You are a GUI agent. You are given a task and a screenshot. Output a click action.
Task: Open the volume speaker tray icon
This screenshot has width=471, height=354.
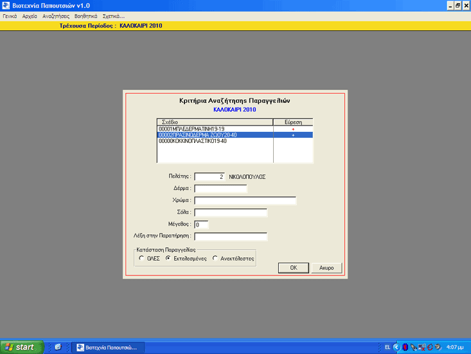click(x=438, y=348)
